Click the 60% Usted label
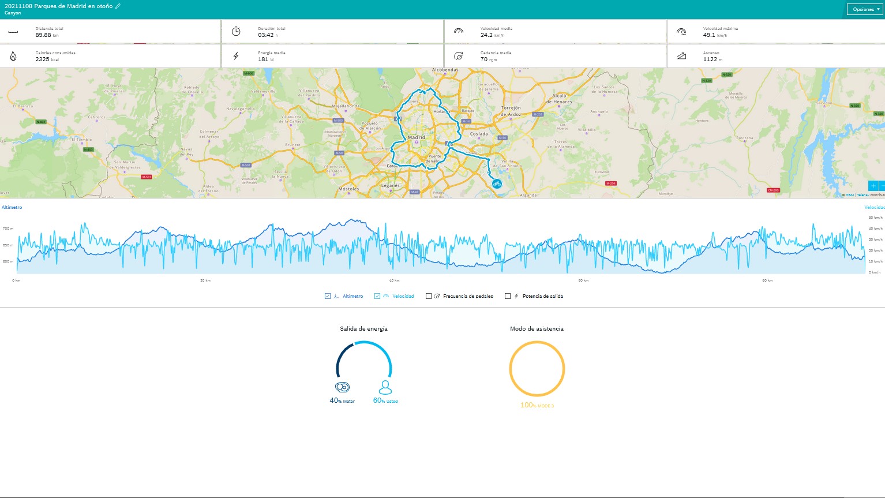 pyautogui.click(x=385, y=400)
